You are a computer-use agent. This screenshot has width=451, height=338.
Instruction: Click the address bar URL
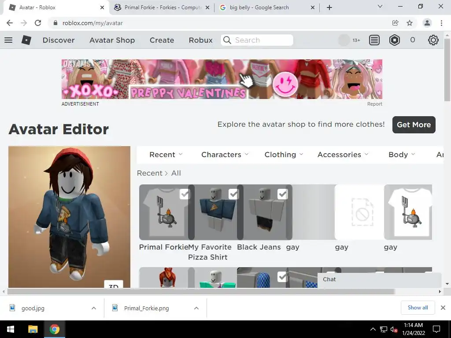[92, 23]
